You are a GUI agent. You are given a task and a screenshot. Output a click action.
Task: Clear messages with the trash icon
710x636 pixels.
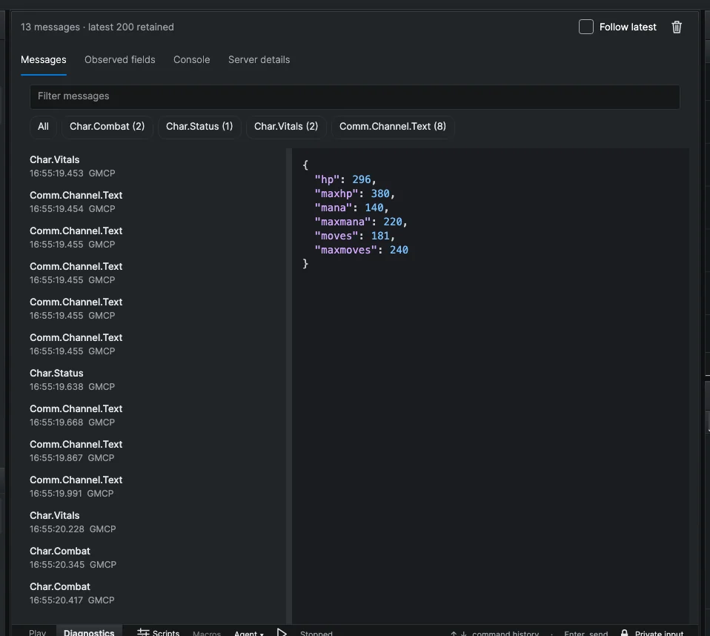tap(677, 27)
